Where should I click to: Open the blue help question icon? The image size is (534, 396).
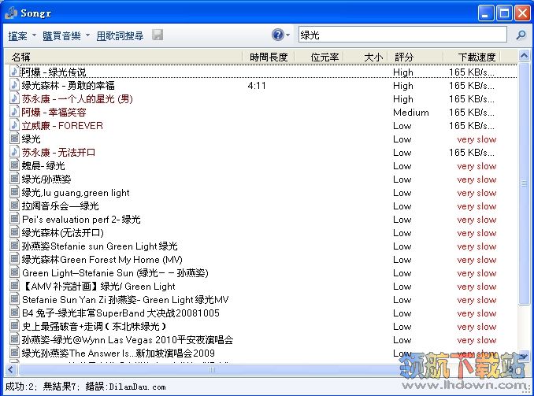pos(278,35)
